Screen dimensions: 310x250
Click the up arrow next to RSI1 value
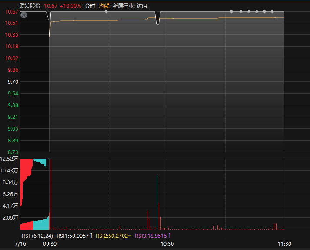tap(91, 236)
